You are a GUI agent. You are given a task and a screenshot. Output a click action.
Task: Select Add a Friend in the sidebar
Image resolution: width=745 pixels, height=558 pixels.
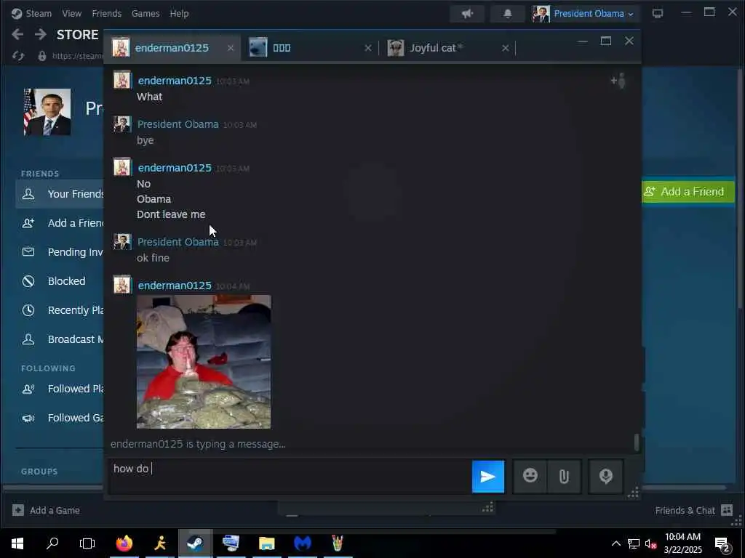click(x=60, y=223)
